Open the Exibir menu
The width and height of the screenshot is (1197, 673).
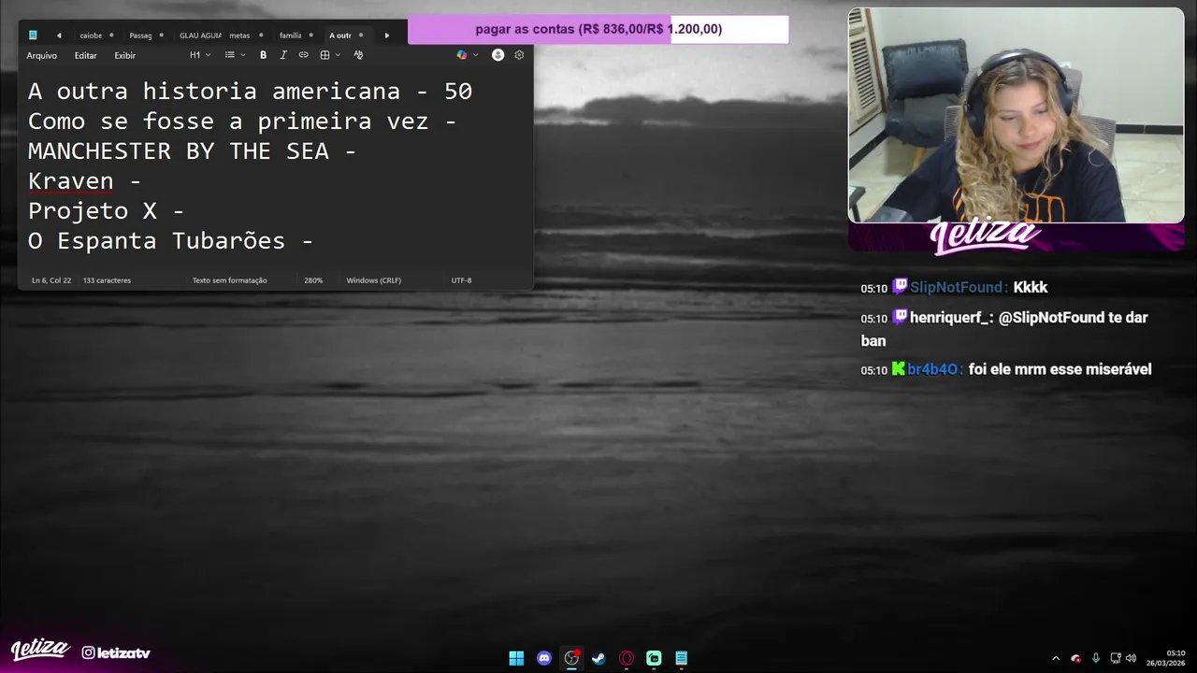tap(125, 55)
